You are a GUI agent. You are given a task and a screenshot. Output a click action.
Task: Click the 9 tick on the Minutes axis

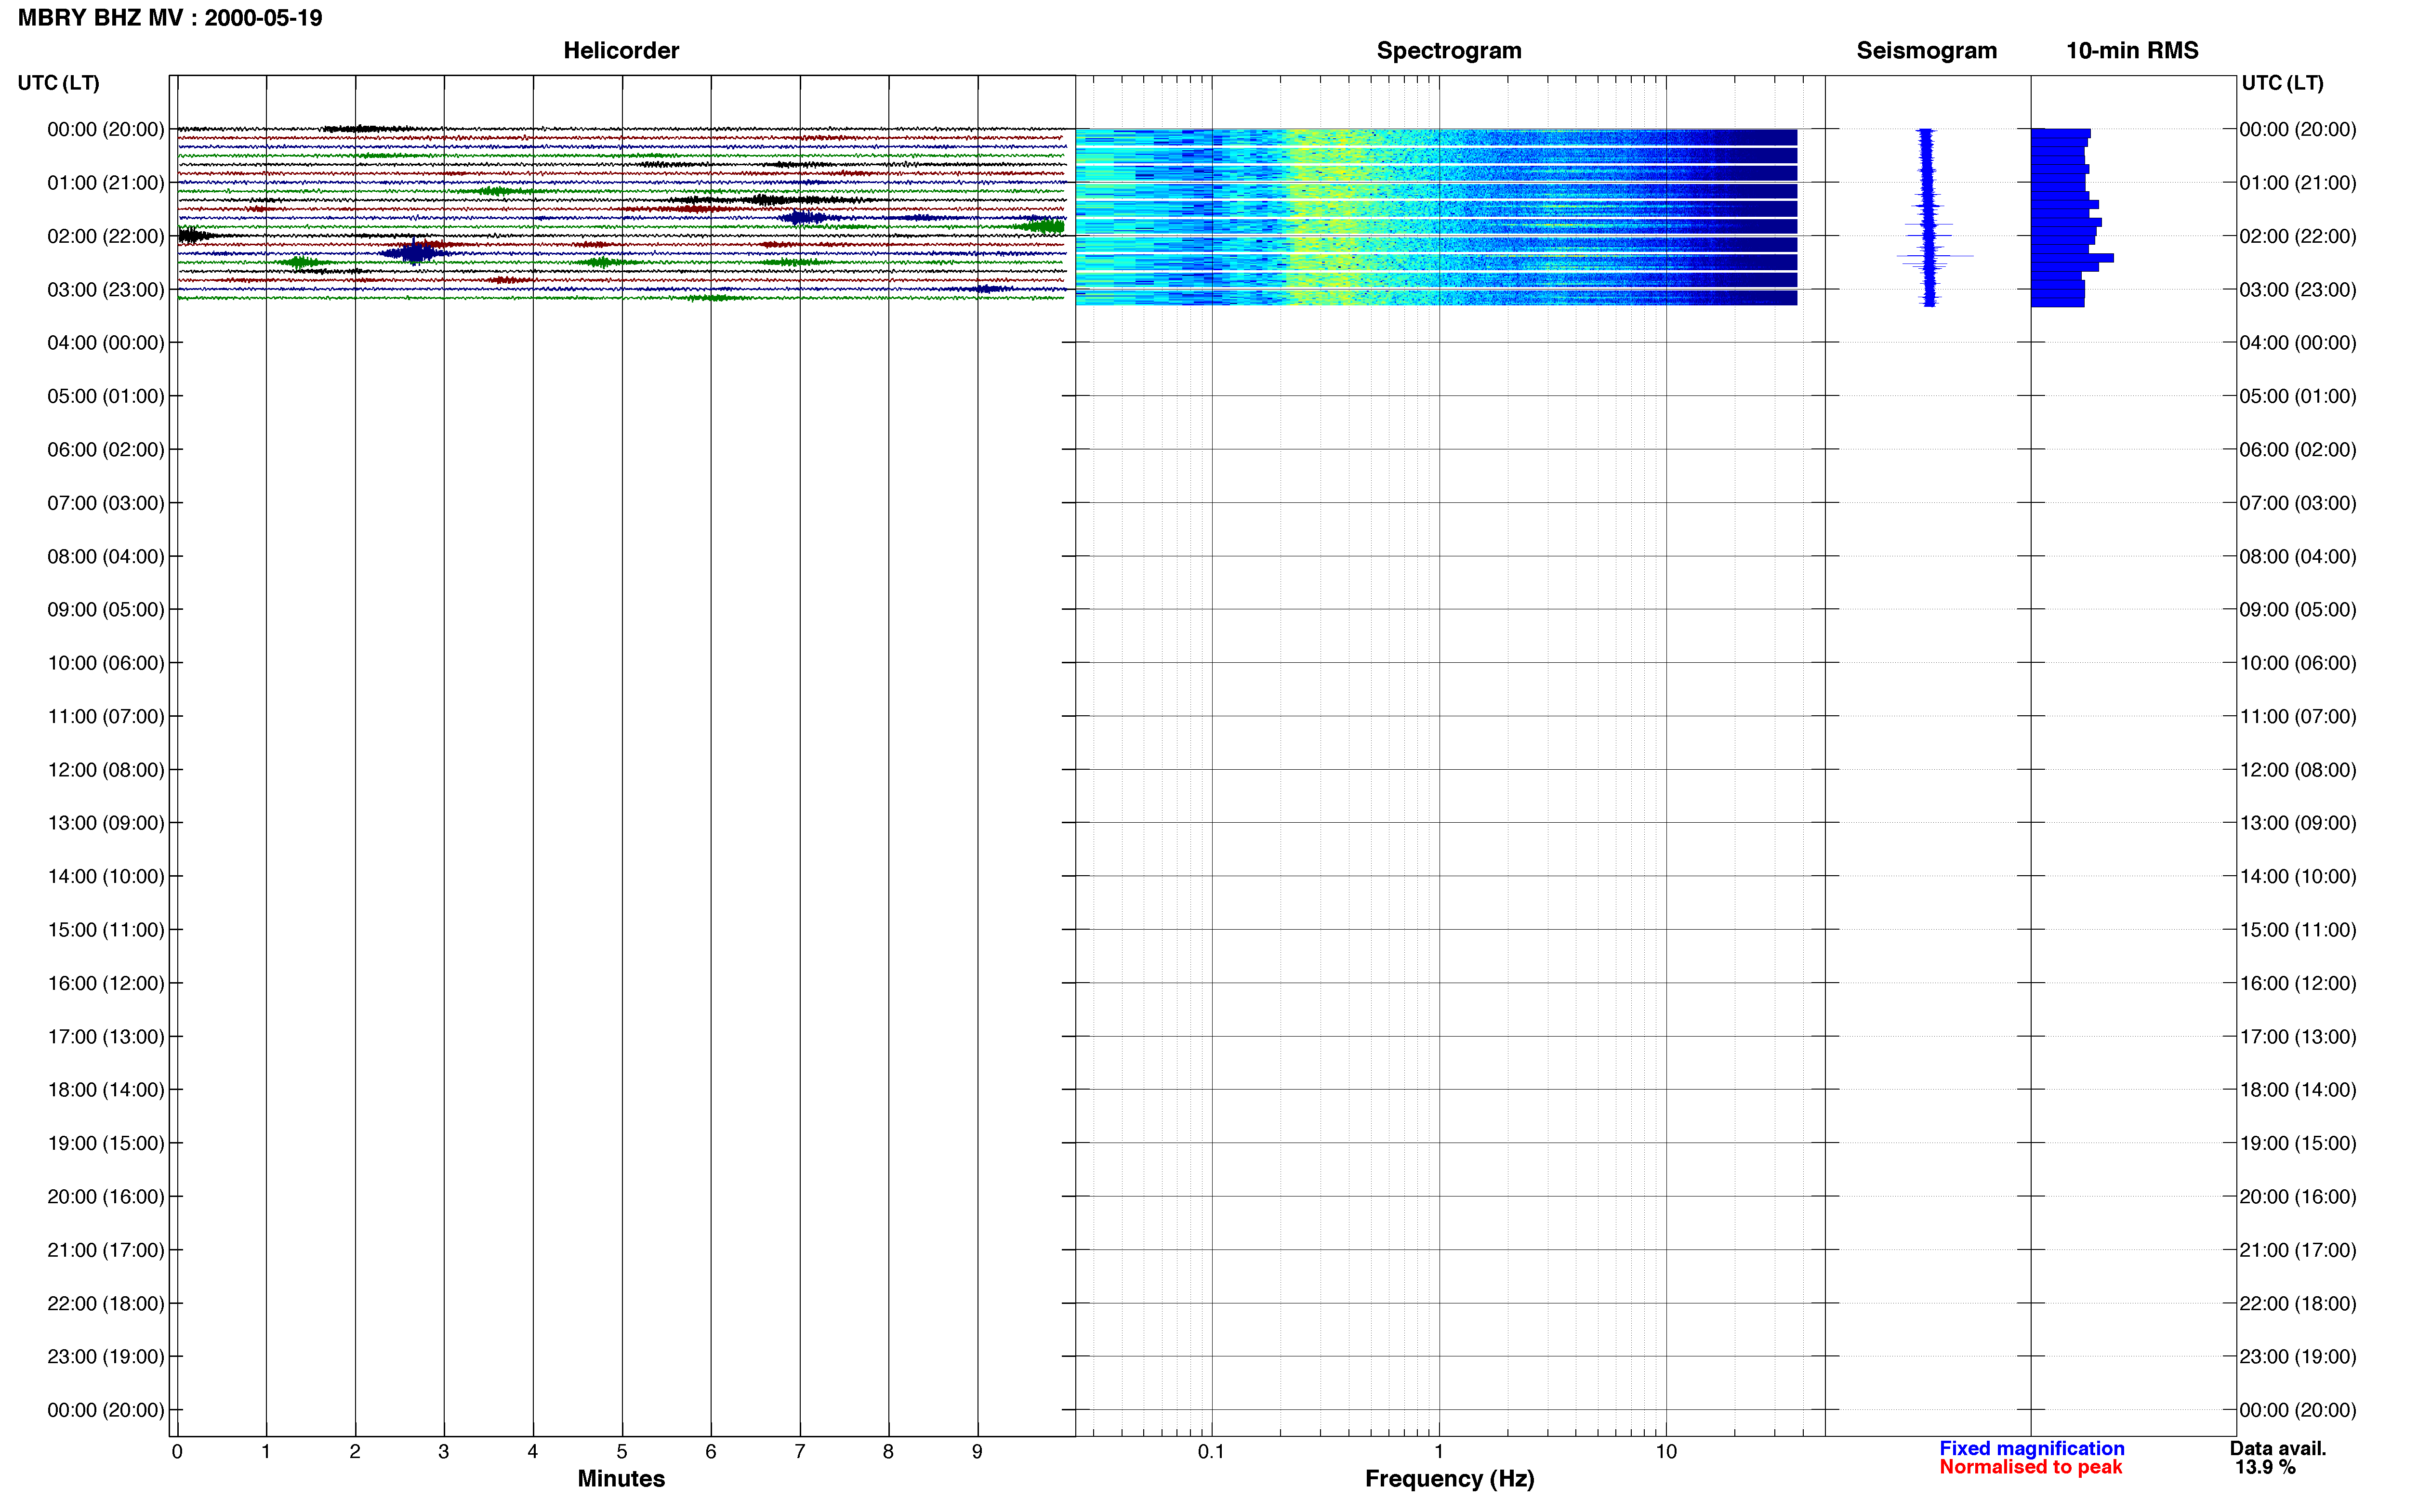pos(977,1452)
